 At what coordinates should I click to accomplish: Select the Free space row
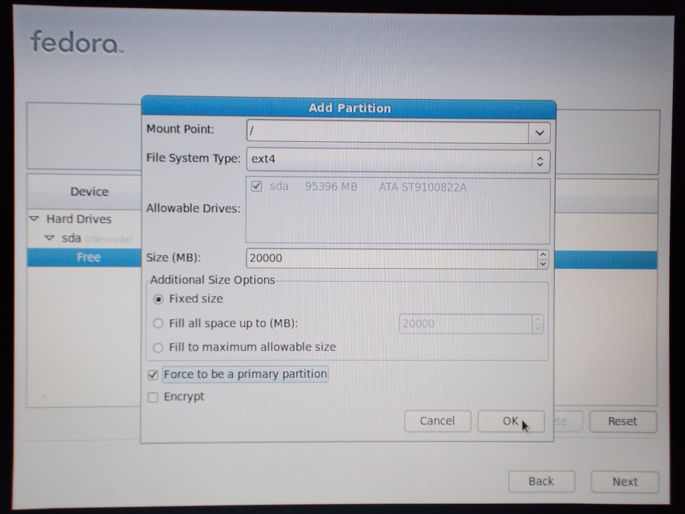click(x=88, y=258)
